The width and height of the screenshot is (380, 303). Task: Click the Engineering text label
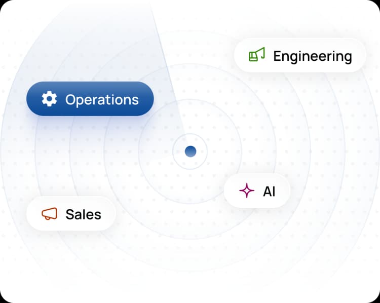pos(313,57)
